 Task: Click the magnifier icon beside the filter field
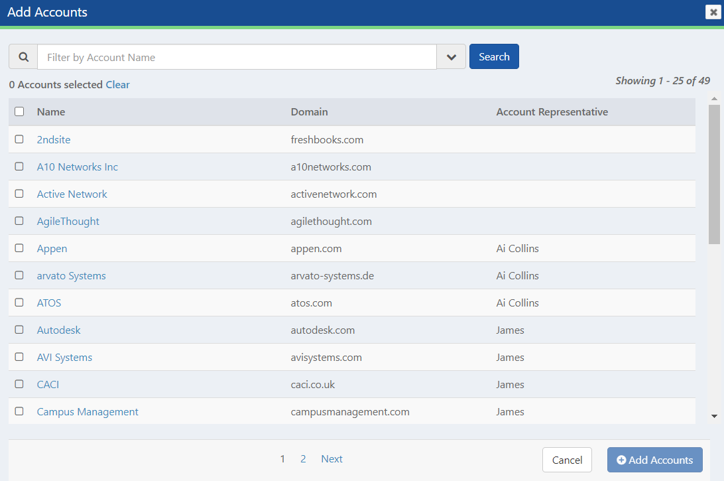pyautogui.click(x=23, y=57)
